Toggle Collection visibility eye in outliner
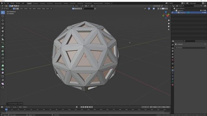This screenshot has height=116, width=207. click(x=203, y=11)
